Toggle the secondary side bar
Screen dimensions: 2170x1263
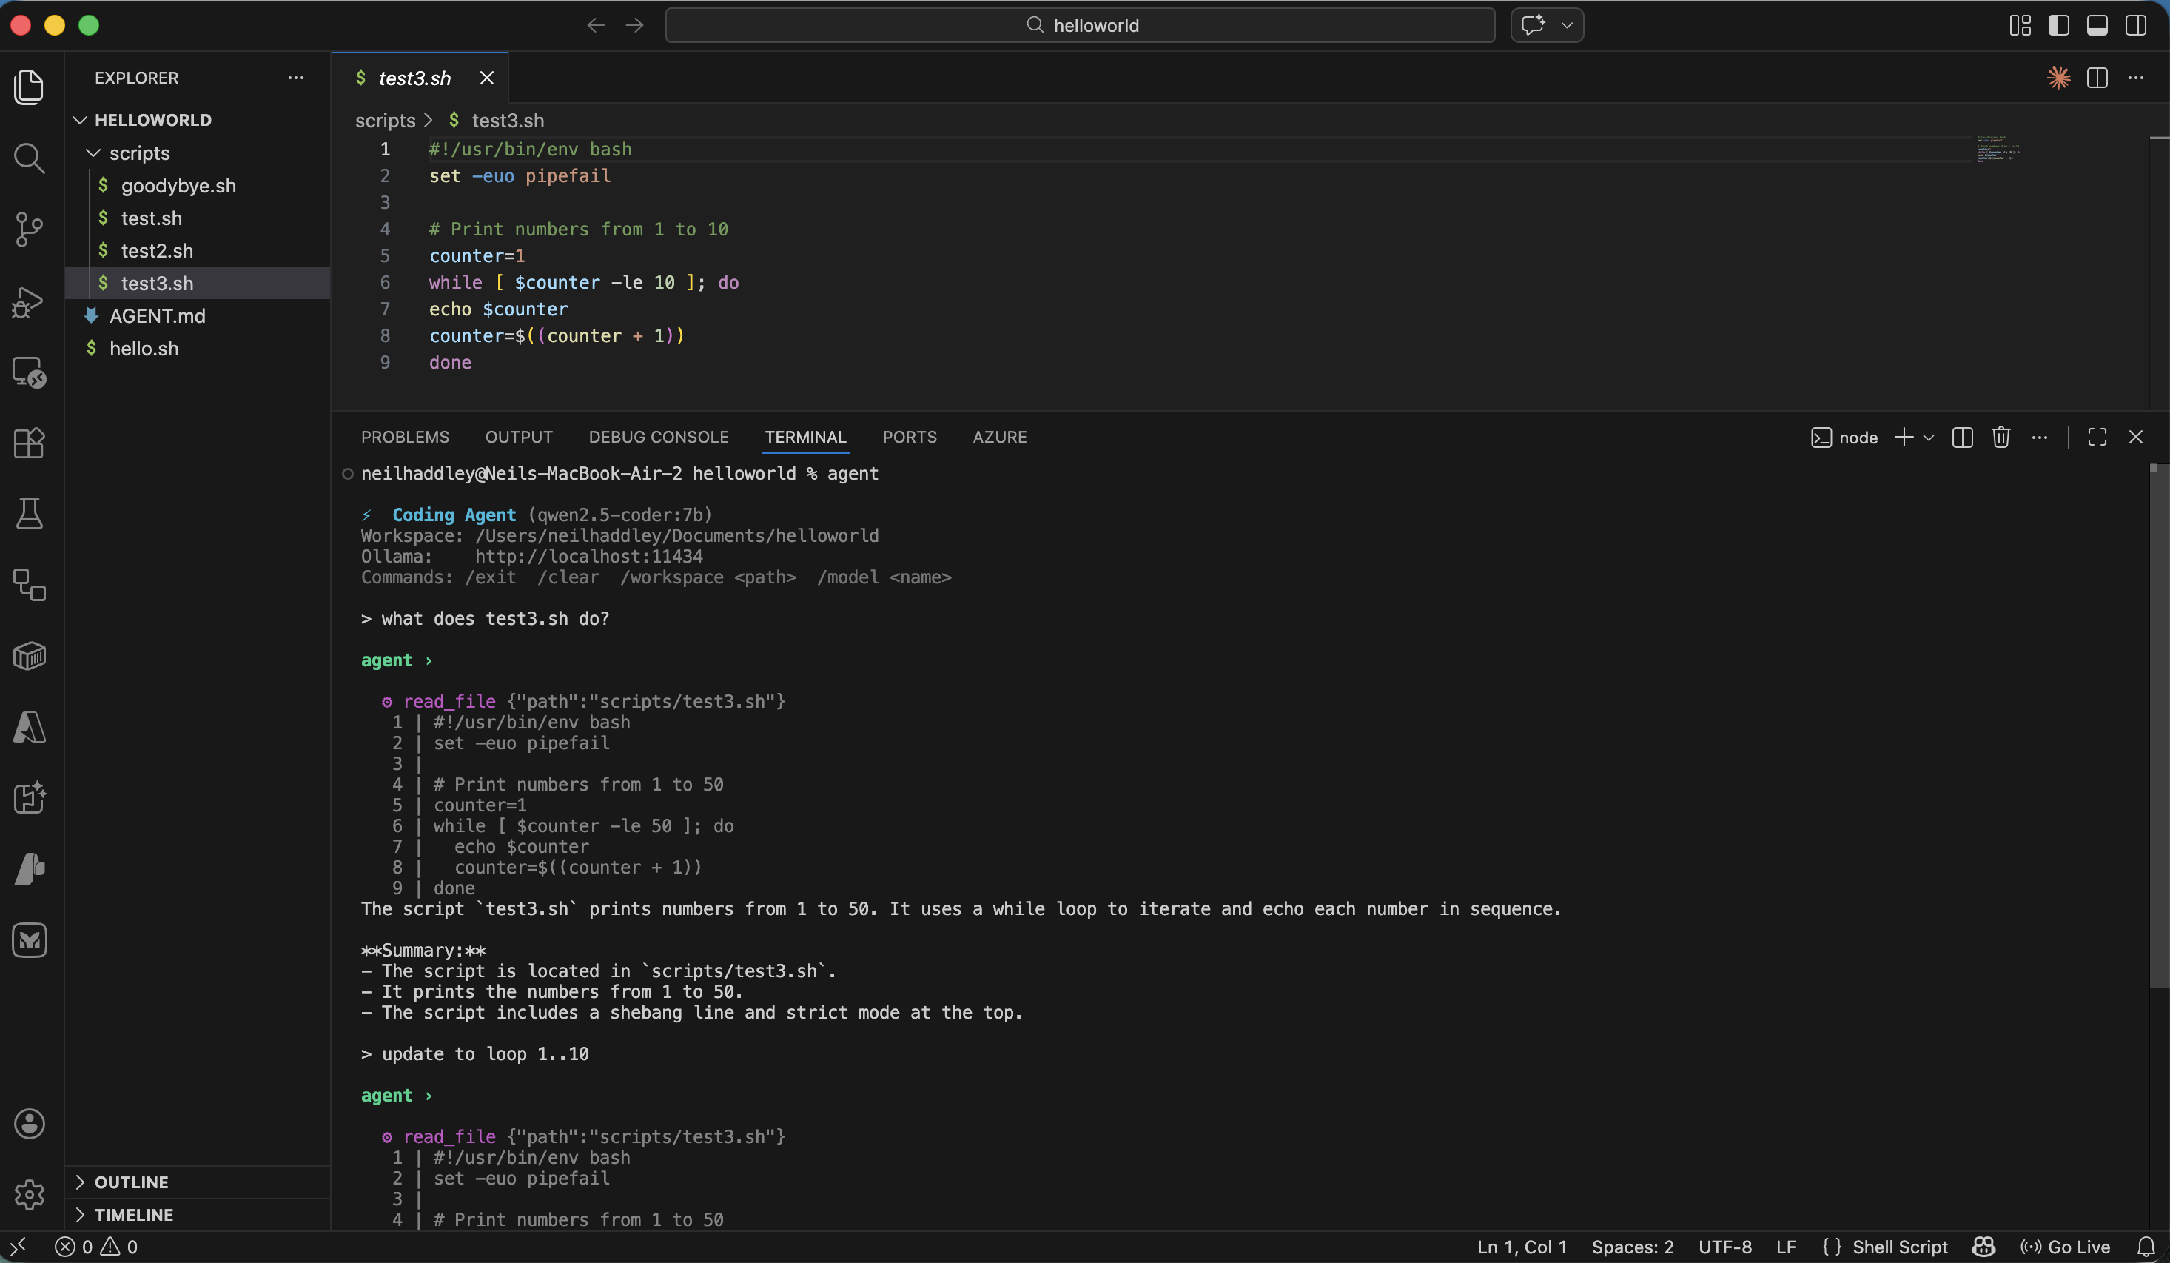tap(2137, 25)
